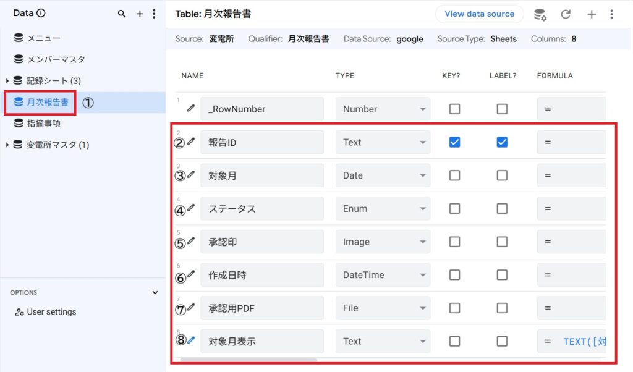Click pencil icon for _RowNumber column
This screenshot has height=372, width=633.
[191, 108]
